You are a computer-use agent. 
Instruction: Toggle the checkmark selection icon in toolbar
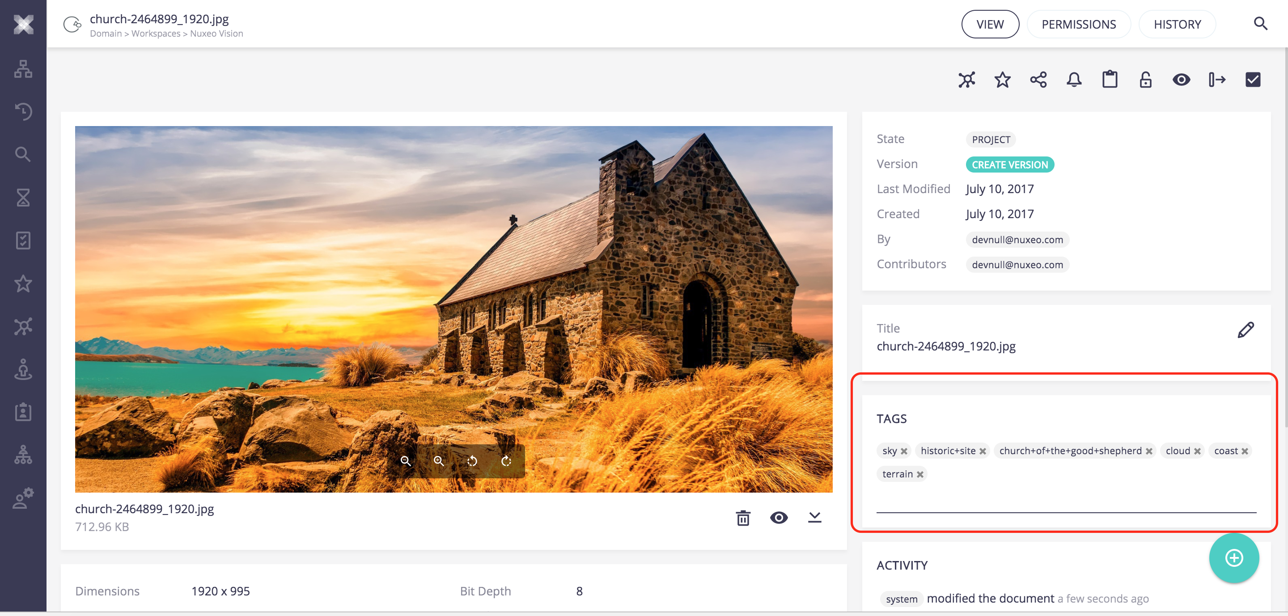tap(1253, 80)
